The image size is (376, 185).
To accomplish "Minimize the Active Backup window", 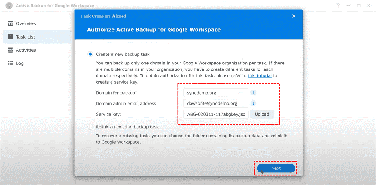I will click(348, 6).
